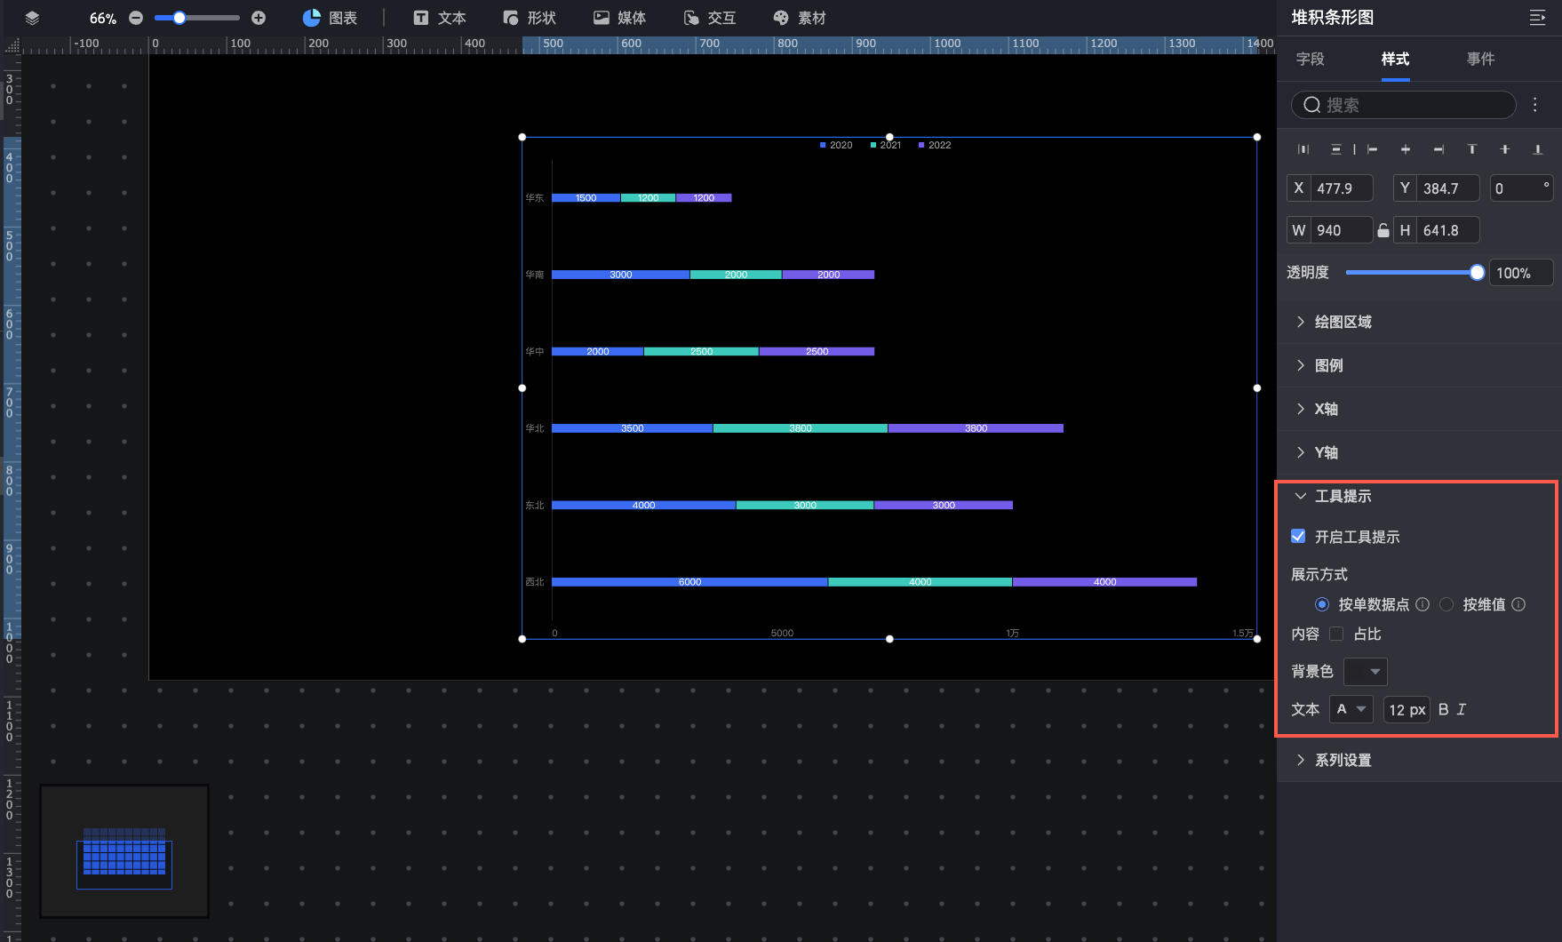Image resolution: width=1562 pixels, height=942 pixels.
Task: Align the chart to bottom edge
Action: pyautogui.click(x=1538, y=149)
